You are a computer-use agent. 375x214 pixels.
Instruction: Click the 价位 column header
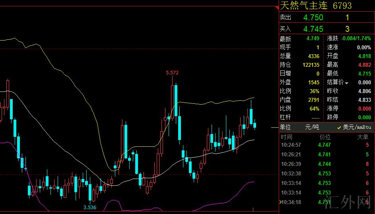pos(324,137)
